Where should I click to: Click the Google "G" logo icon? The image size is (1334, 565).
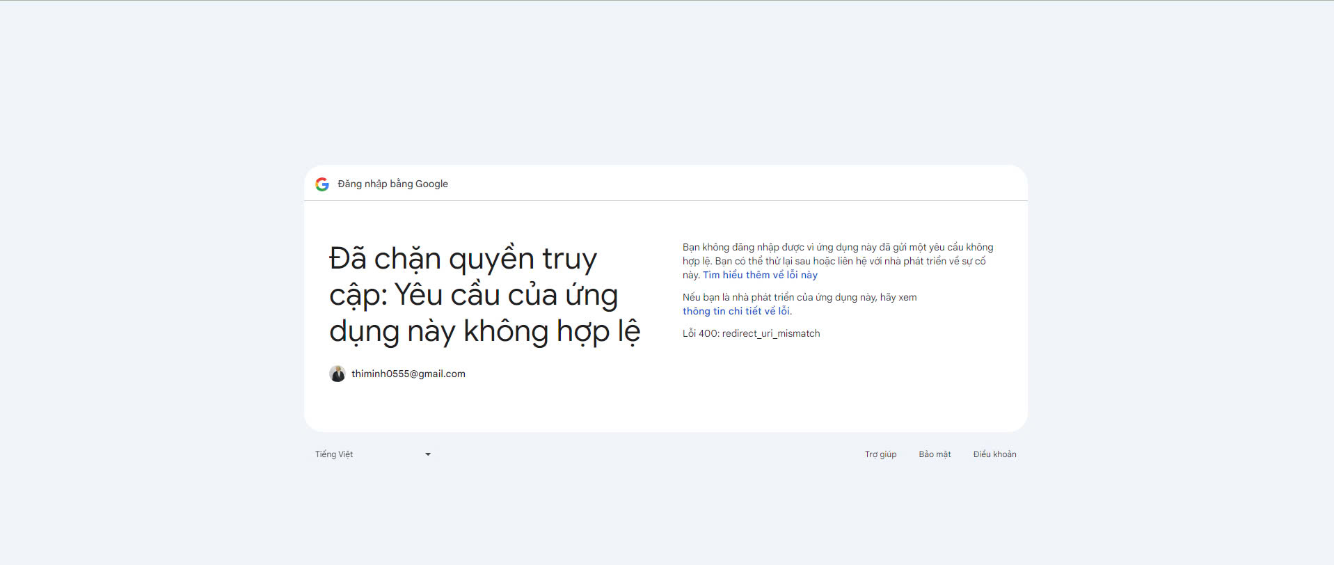(321, 184)
